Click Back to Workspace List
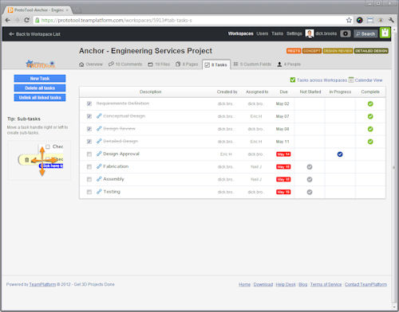 [34, 34]
